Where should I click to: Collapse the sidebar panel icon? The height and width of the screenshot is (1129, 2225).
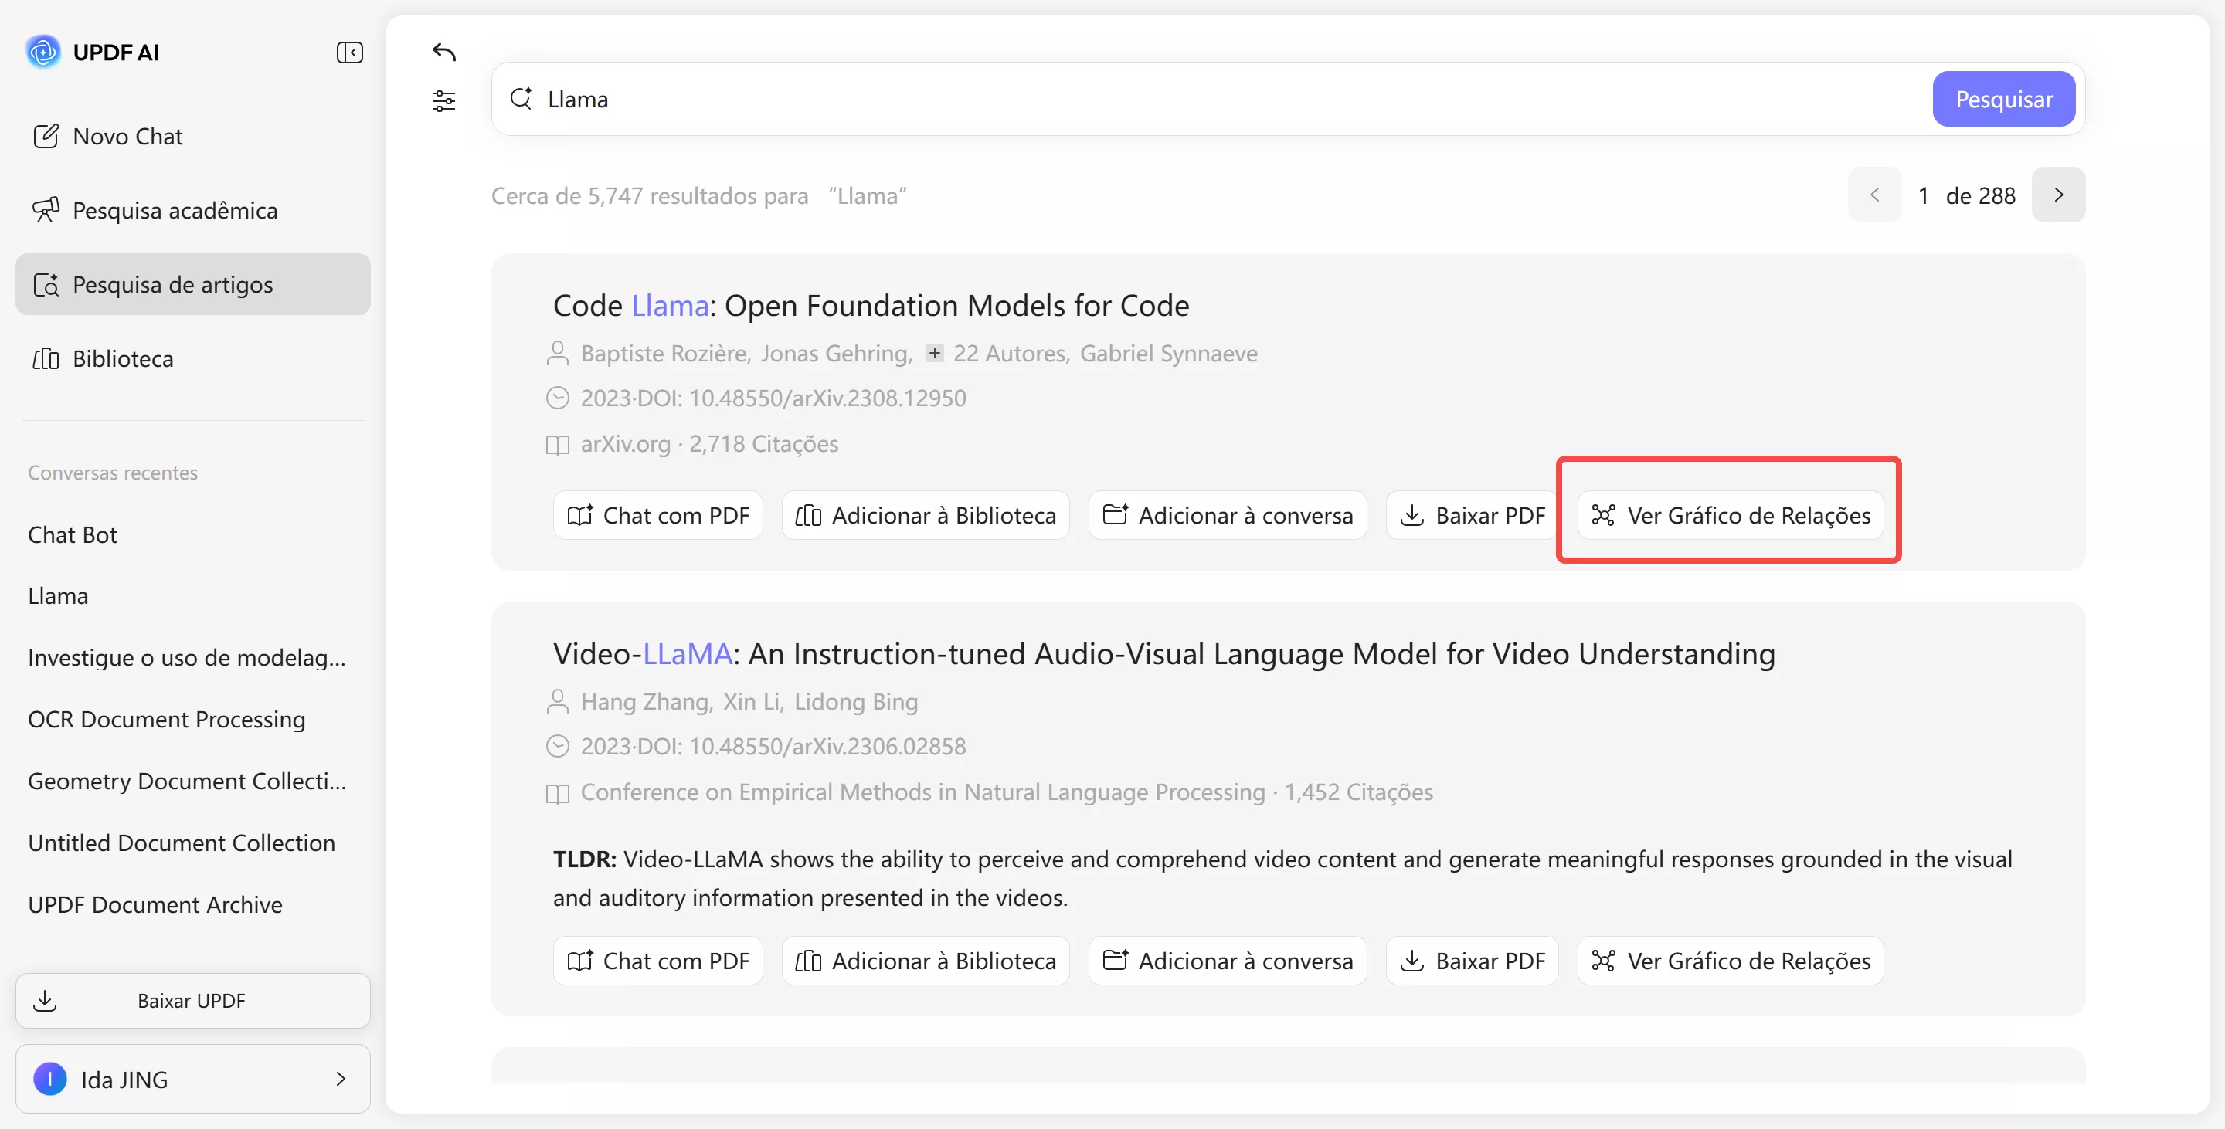349,53
